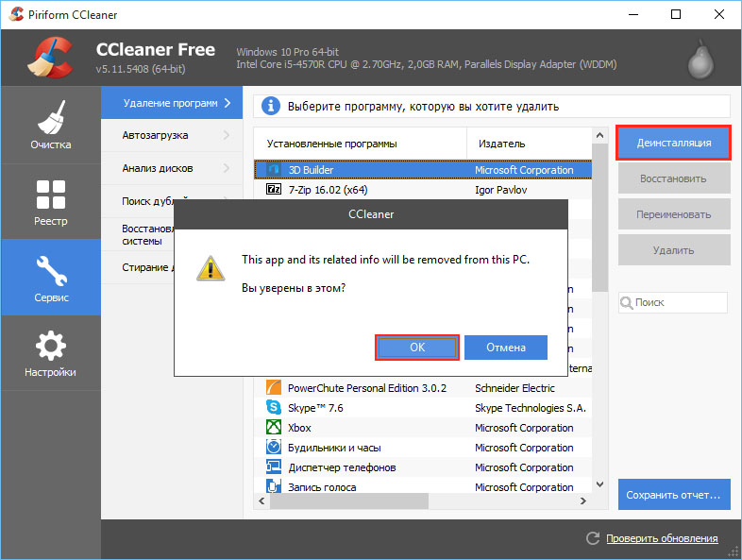742x560 pixels.
Task: Click the Удаление программ chevron arrow
Action: click(x=228, y=103)
